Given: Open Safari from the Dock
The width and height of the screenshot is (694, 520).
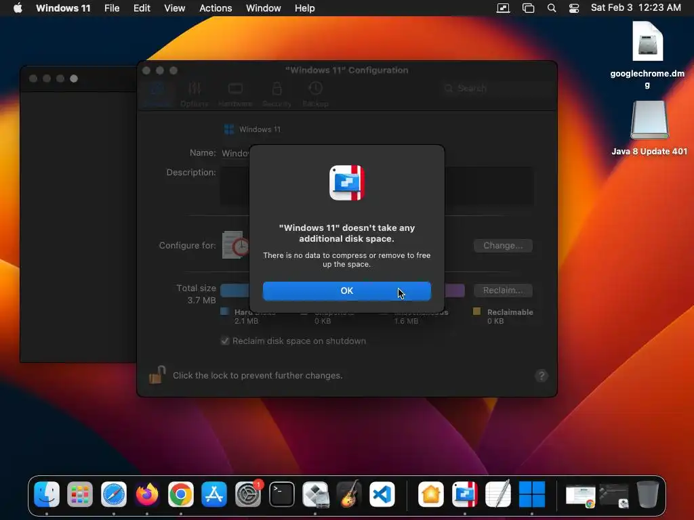Looking at the screenshot, I should pos(114,494).
